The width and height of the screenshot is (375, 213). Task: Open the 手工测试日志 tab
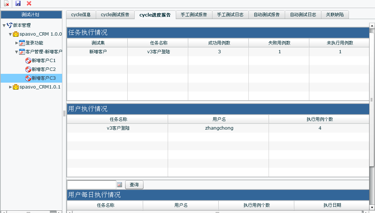(x=230, y=15)
